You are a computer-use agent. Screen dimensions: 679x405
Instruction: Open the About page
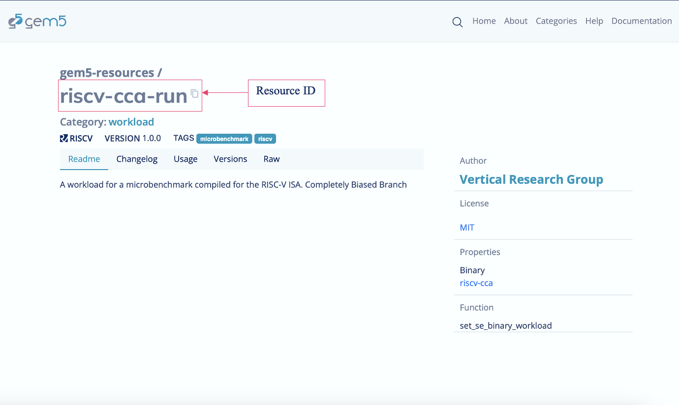click(x=516, y=21)
